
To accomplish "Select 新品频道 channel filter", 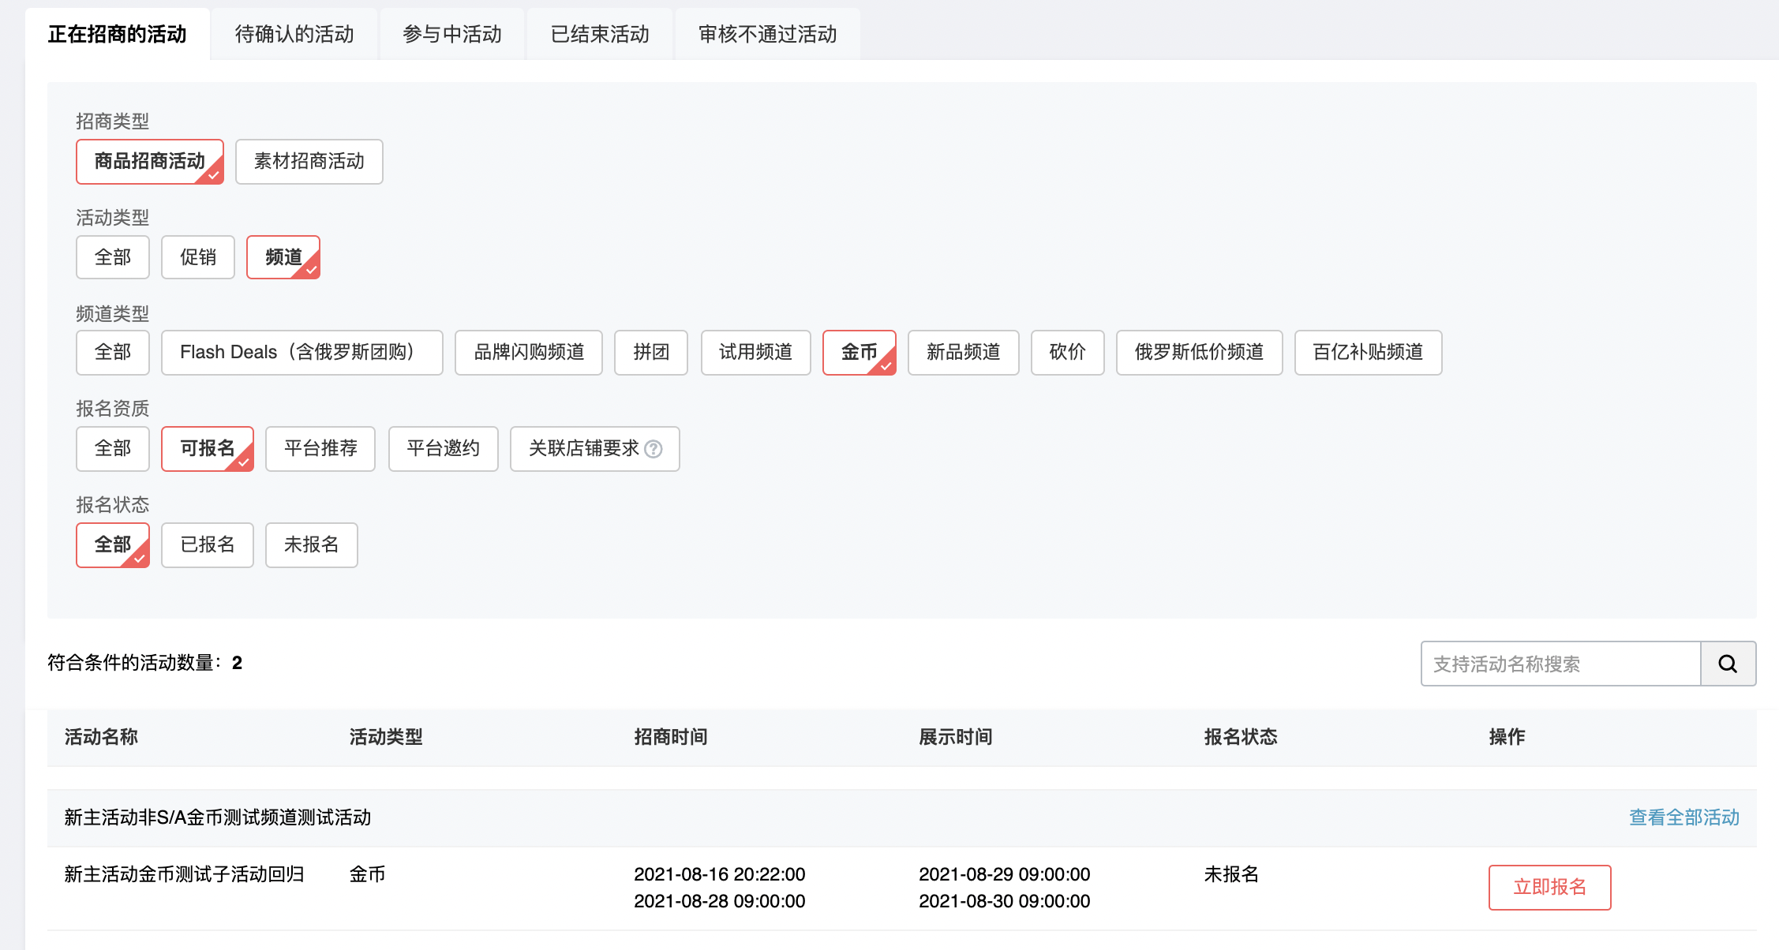I will [964, 352].
